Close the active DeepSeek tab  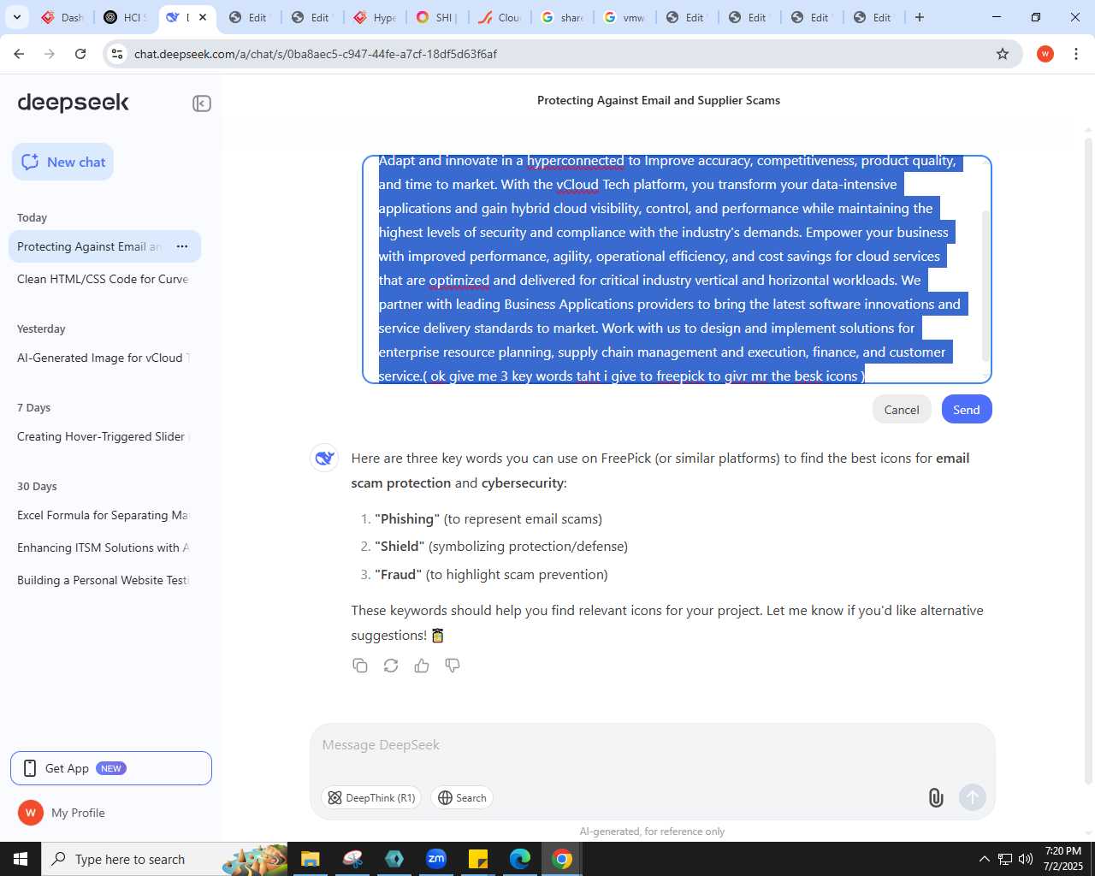(x=203, y=17)
